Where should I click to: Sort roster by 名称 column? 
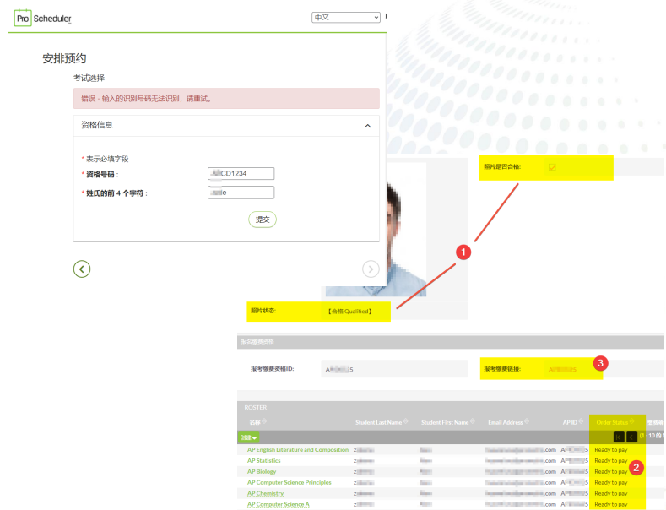[257, 422]
